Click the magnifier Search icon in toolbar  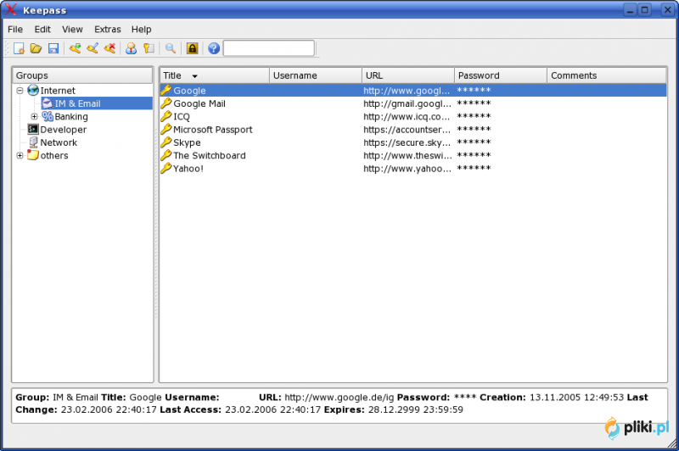coord(171,48)
